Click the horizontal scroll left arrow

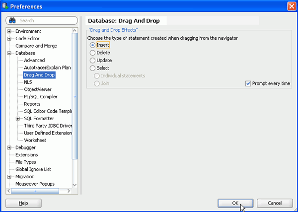[9, 191]
